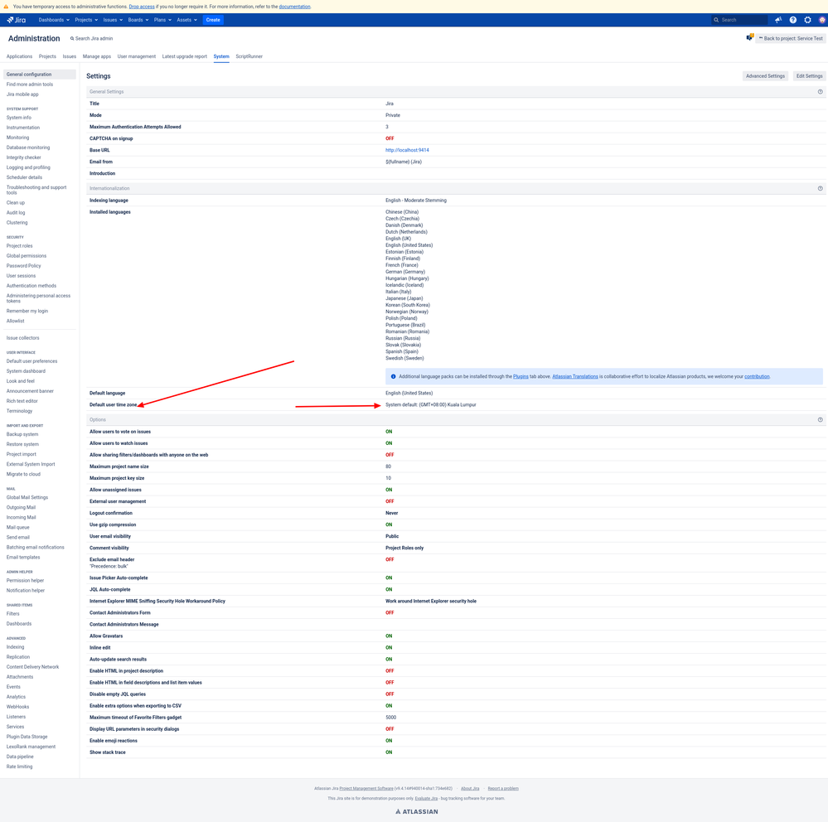Open the Atlassian Translations link
This screenshot has height=822, width=828.
point(575,377)
